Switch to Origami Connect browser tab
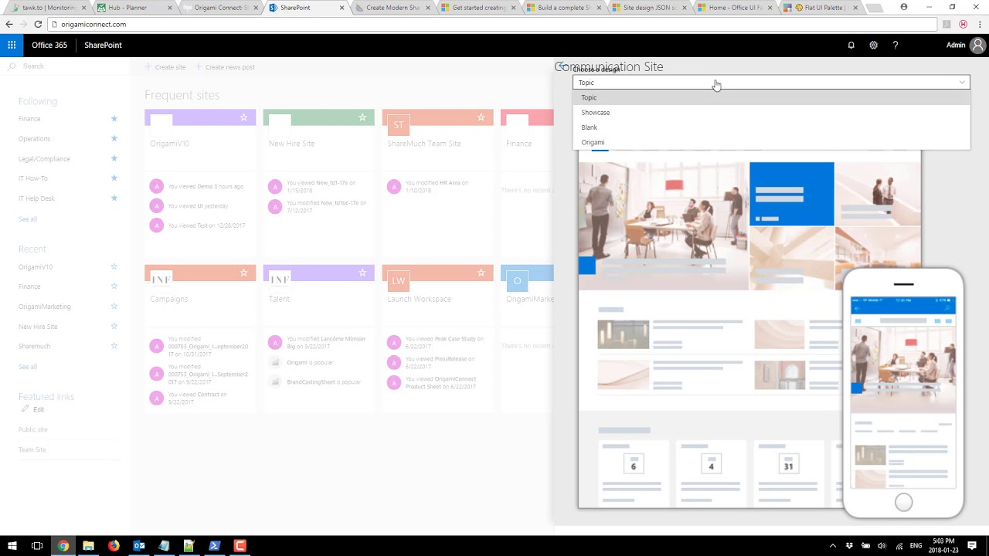Image resolution: width=989 pixels, height=556 pixels. coord(219,8)
